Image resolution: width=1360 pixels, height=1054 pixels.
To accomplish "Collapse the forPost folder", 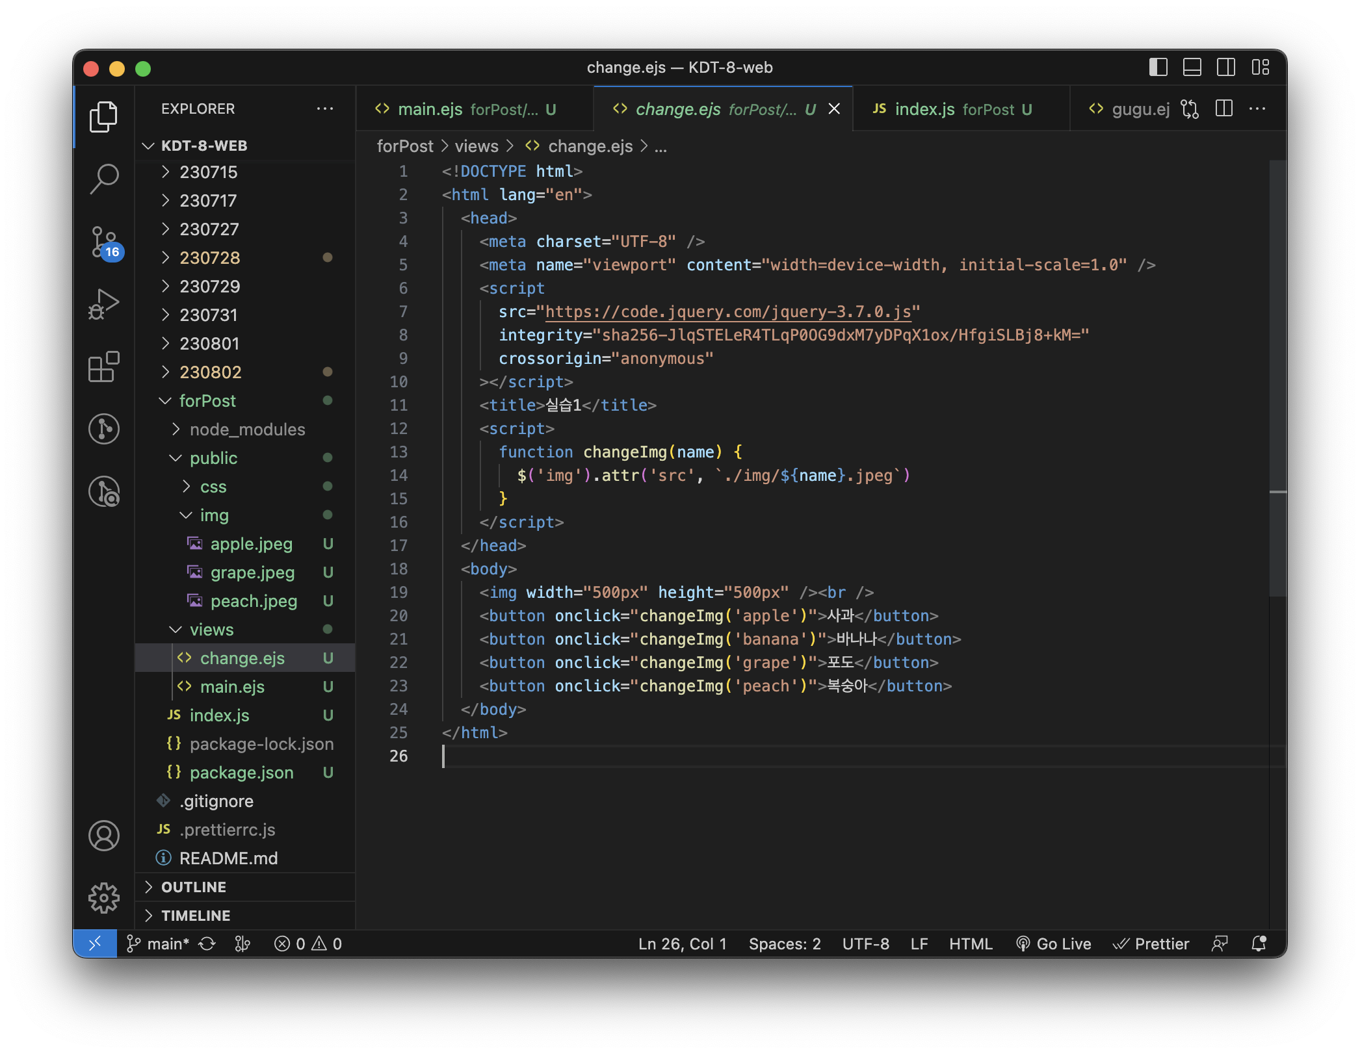I will pyautogui.click(x=244, y=401).
